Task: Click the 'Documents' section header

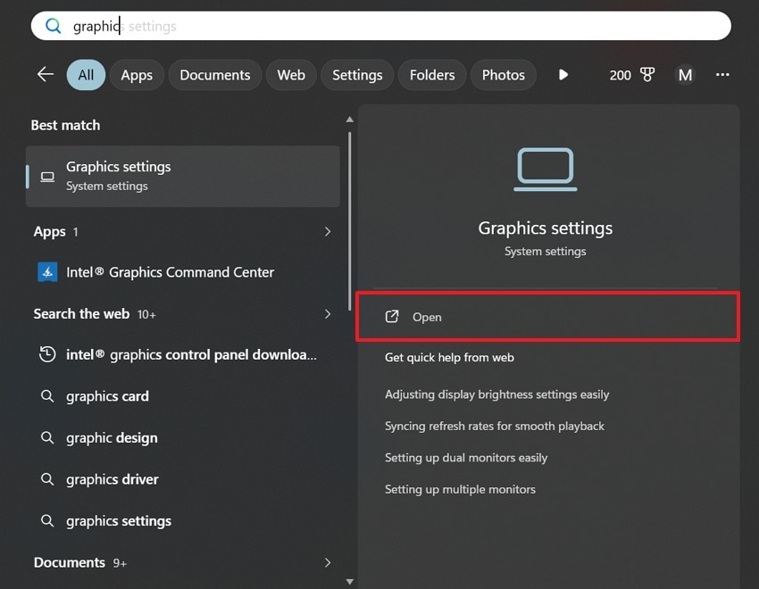Action: pos(70,562)
